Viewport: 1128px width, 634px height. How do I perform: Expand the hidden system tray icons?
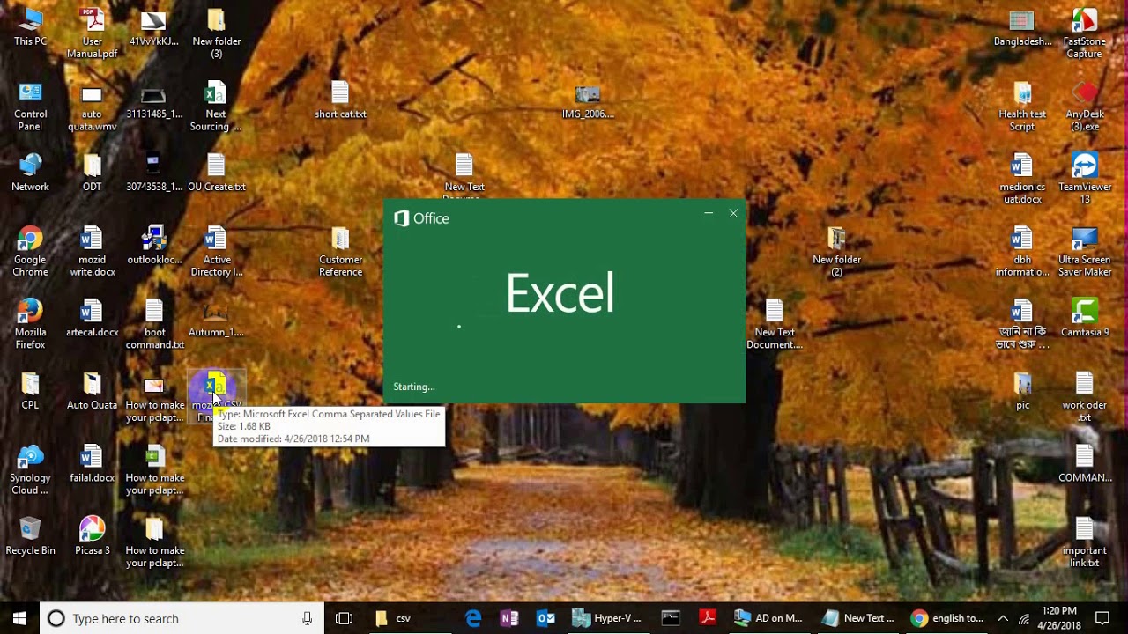point(1003,618)
